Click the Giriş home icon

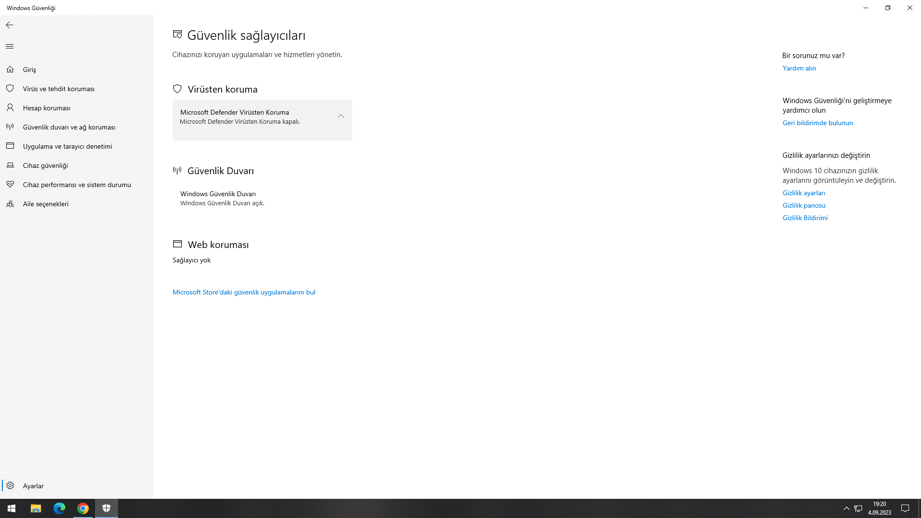click(10, 70)
